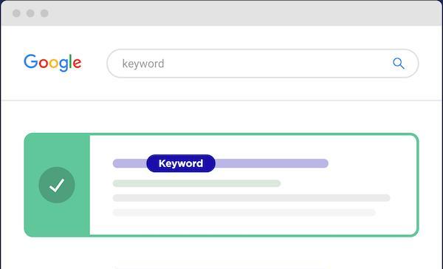
Task: Click the blue capital G in the logo
Action: [x=31, y=61]
